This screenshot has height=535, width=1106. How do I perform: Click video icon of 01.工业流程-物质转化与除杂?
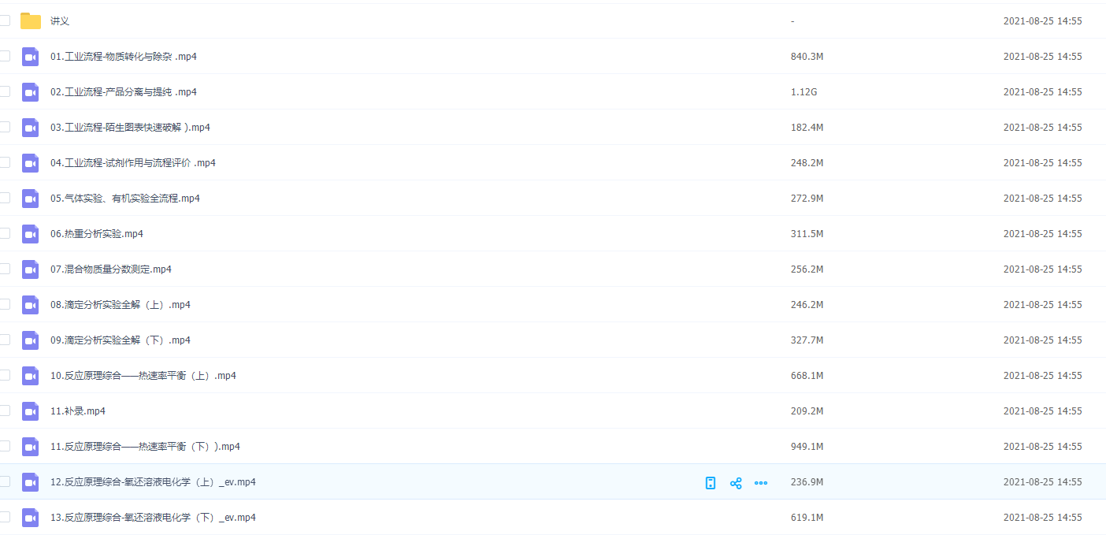(31, 57)
